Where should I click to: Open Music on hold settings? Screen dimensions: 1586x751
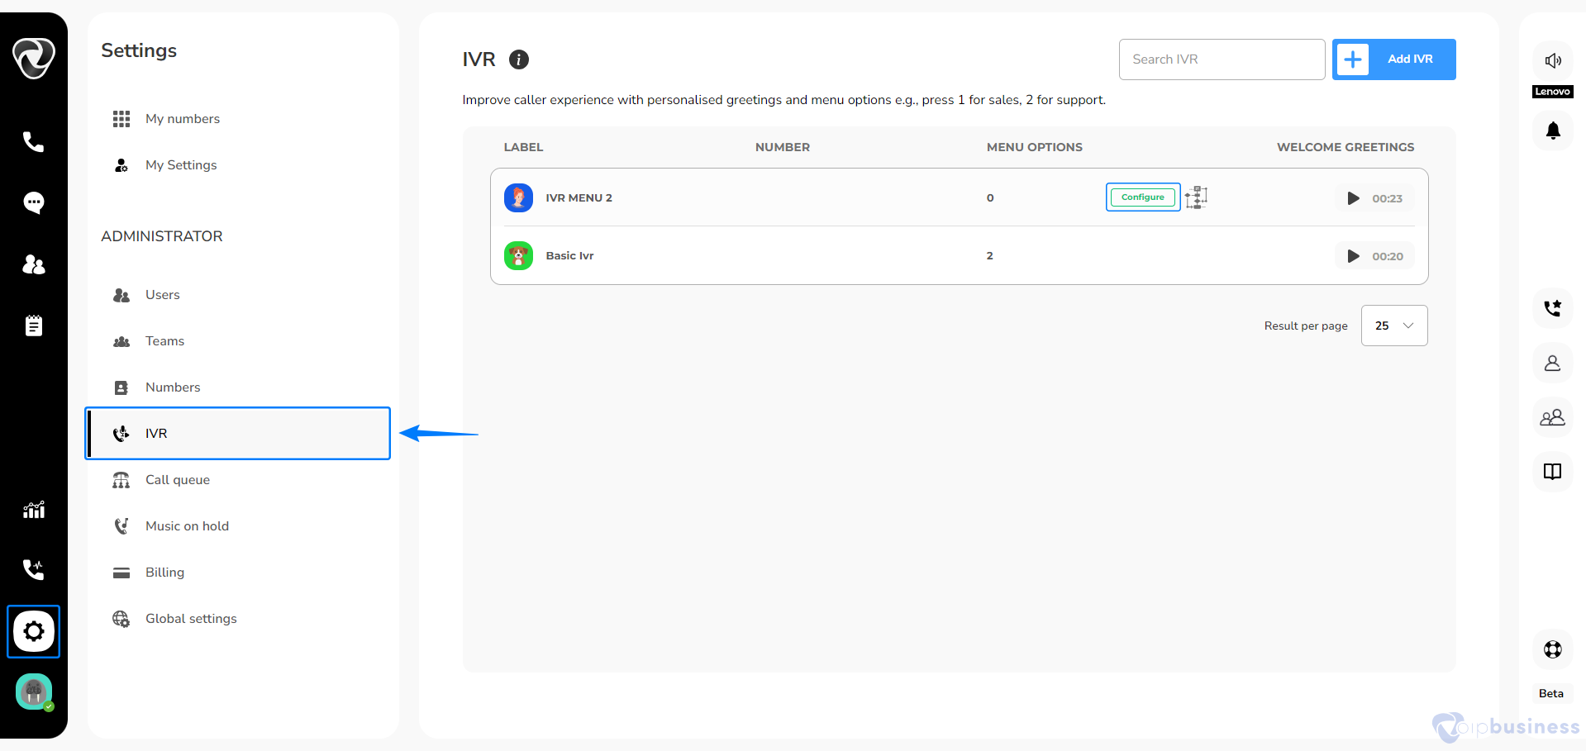[187, 526]
